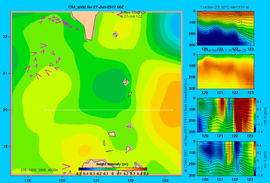
Task: Click the 'height anomaly (m)' colorbar label
Action: [112, 164]
